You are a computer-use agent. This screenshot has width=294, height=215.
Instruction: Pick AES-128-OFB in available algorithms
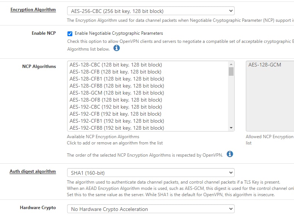(x=116, y=100)
